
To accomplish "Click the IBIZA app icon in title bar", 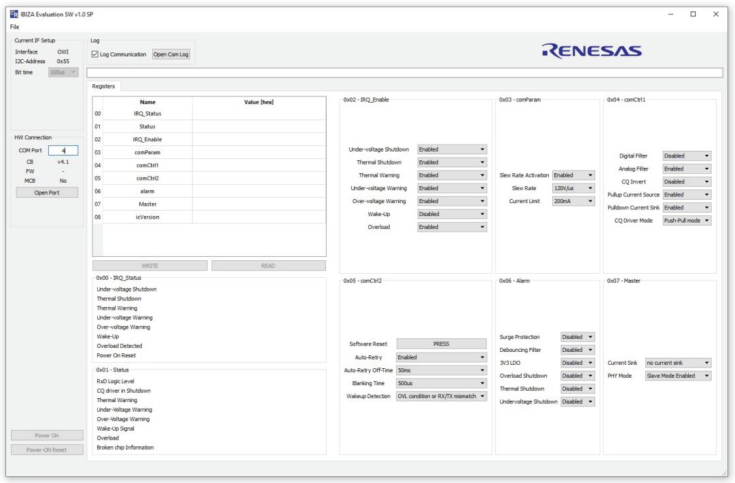I will [x=14, y=15].
